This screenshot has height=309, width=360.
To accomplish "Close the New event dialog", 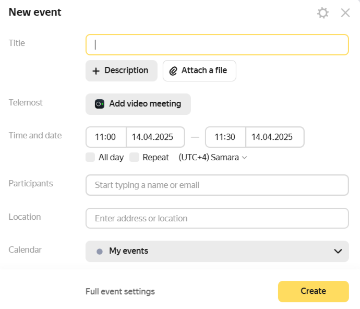I will tap(345, 13).
